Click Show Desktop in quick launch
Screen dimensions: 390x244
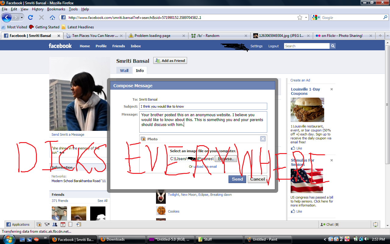coord(22,239)
